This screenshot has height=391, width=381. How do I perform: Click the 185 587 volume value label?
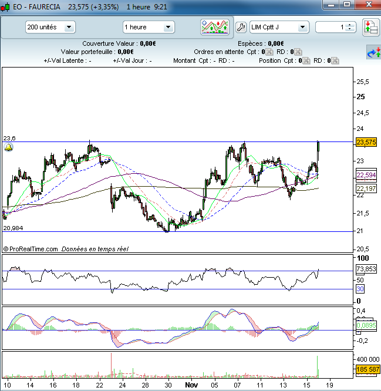(367, 370)
